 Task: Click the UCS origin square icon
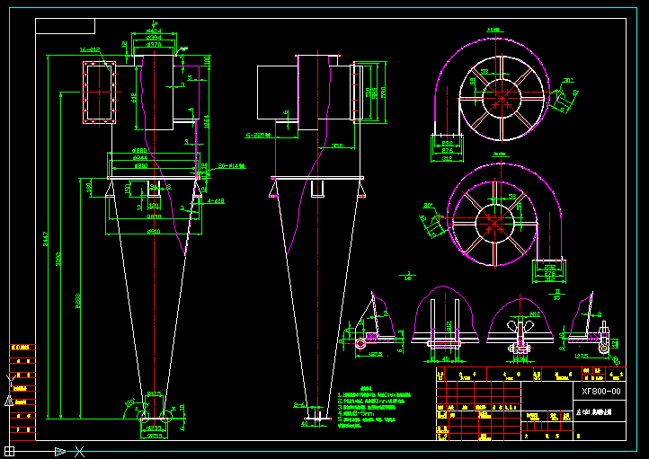click(x=10, y=451)
